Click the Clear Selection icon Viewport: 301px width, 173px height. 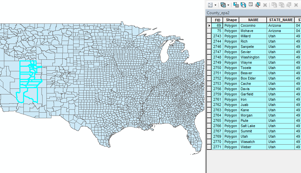tap(251, 5)
